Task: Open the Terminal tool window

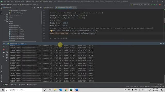Action: click(x=22, y=85)
